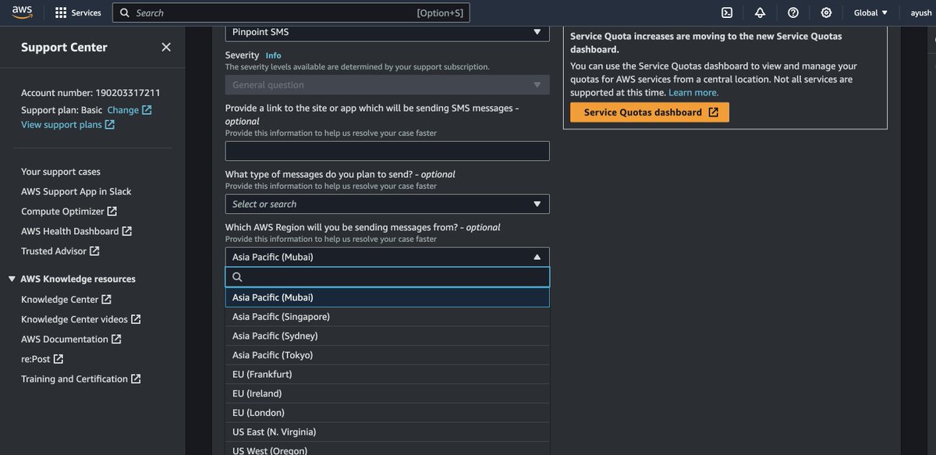
Task: Click the Change support plan link
Action: 129,110
